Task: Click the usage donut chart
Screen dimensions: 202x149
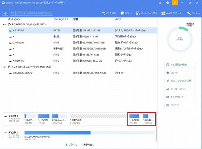Action: (180, 39)
